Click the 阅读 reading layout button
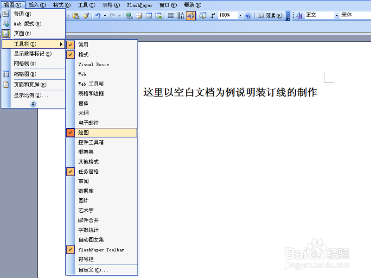The image size is (371, 278). [x=270, y=14]
